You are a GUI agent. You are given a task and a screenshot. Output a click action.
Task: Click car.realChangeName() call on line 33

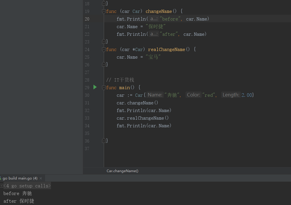[x=142, y=118]
